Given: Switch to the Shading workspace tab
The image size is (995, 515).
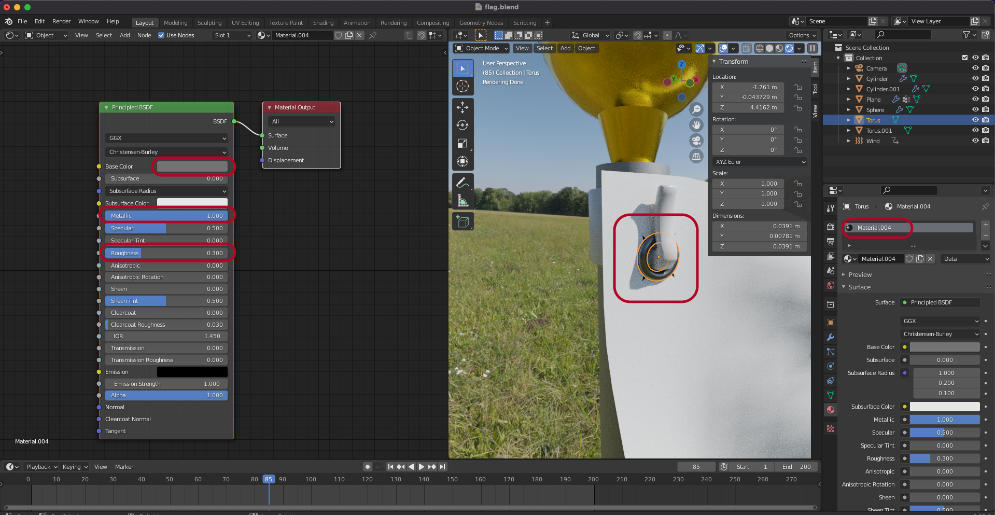Looking at the screenshot, I should tap(323, 23).
